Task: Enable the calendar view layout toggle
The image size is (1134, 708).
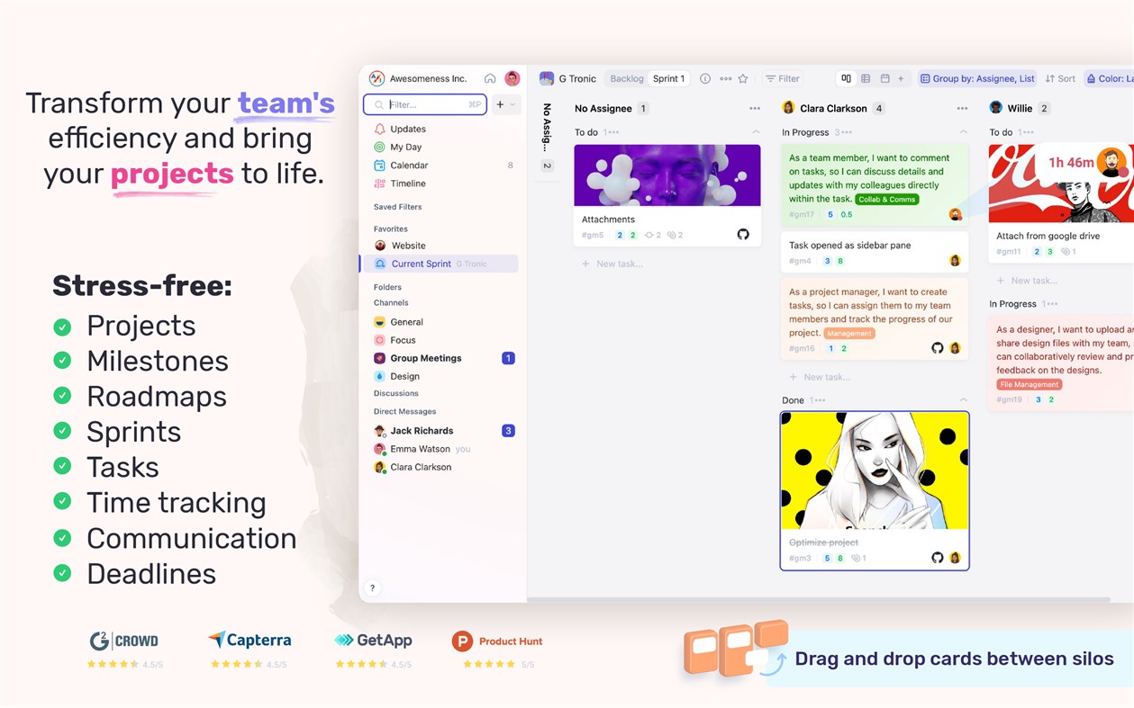Action: pyautogui.click(x=885, y=78)
